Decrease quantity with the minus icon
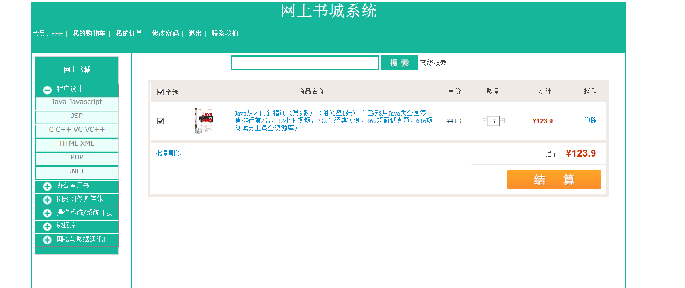The image size is (685, 288). click(x=484, y=121)
